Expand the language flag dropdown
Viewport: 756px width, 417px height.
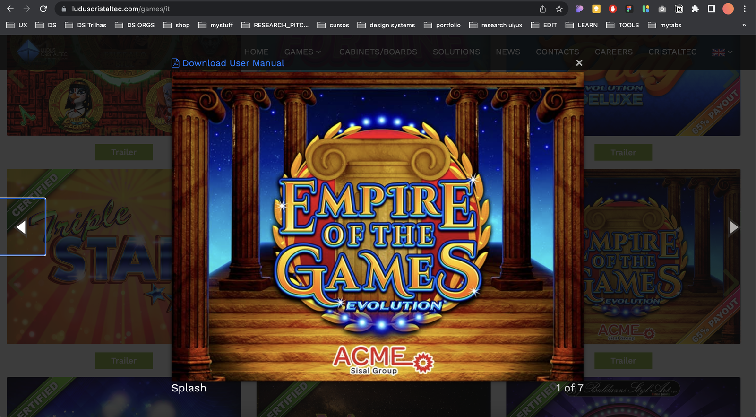click(722, 52)
